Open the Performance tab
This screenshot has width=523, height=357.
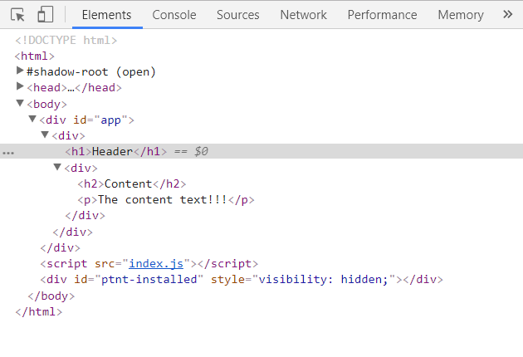382,15
